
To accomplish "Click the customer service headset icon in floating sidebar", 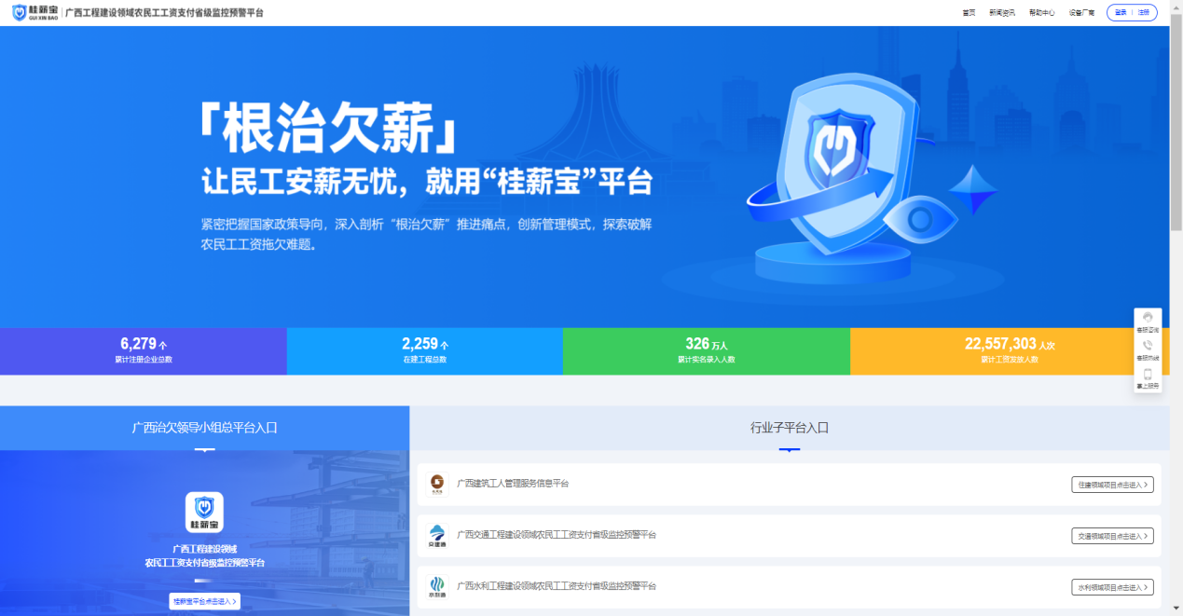I will tap(1148, 317).
